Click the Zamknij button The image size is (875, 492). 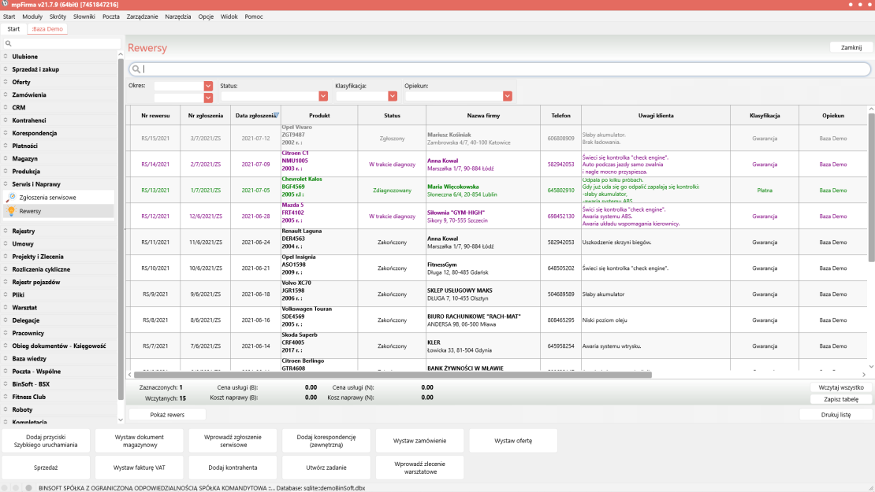851,47
